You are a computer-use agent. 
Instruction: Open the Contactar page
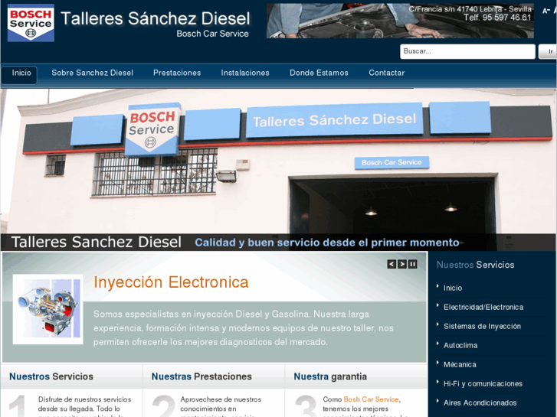(x=386, y=73)
